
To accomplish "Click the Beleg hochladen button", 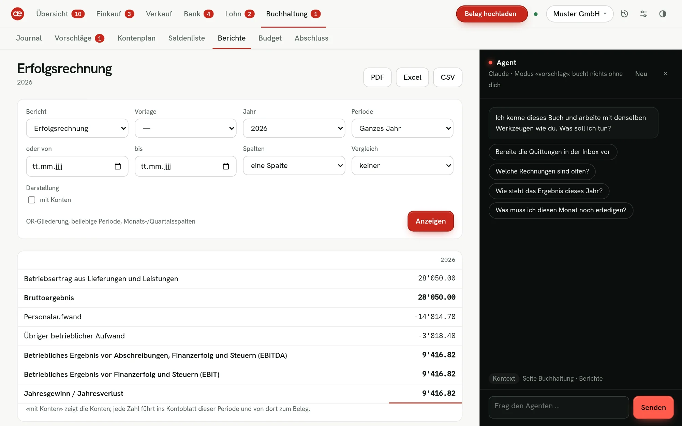I will coord(492,14).
